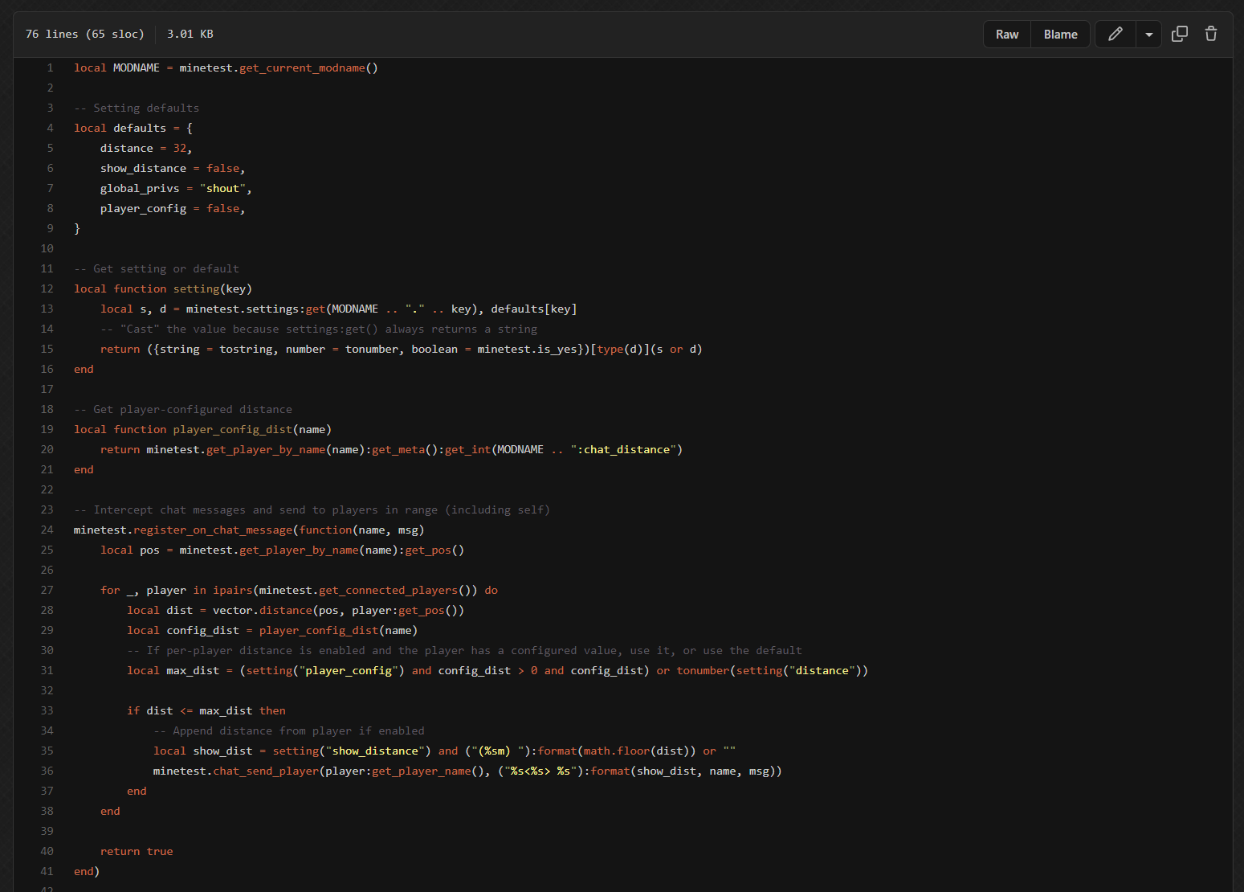The image size is (1244, 892).
Task: Click the register_on_chat_message identifier
Action: click(x=213, y=530)
